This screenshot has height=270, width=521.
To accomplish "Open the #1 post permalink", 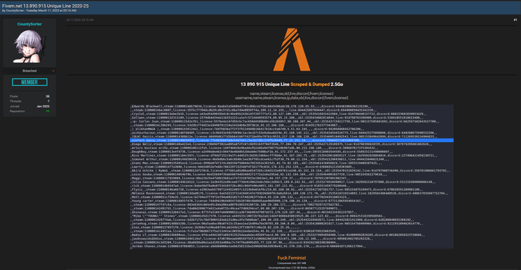I will pos(515,20).
